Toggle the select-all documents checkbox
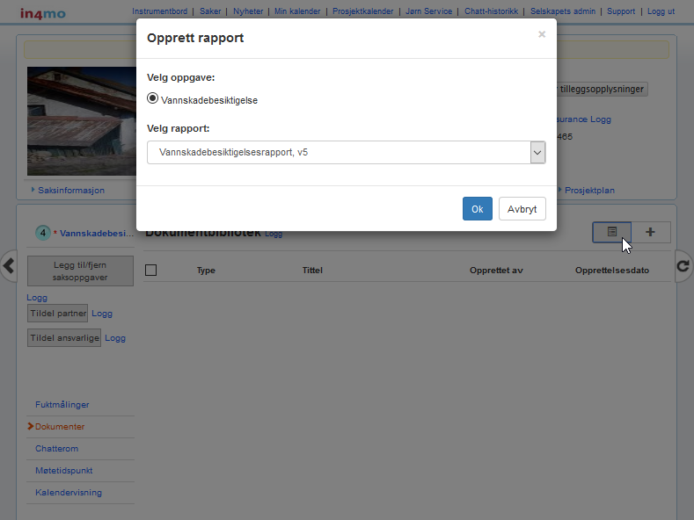This screenshot has height=520, width=694. (150, 271)
